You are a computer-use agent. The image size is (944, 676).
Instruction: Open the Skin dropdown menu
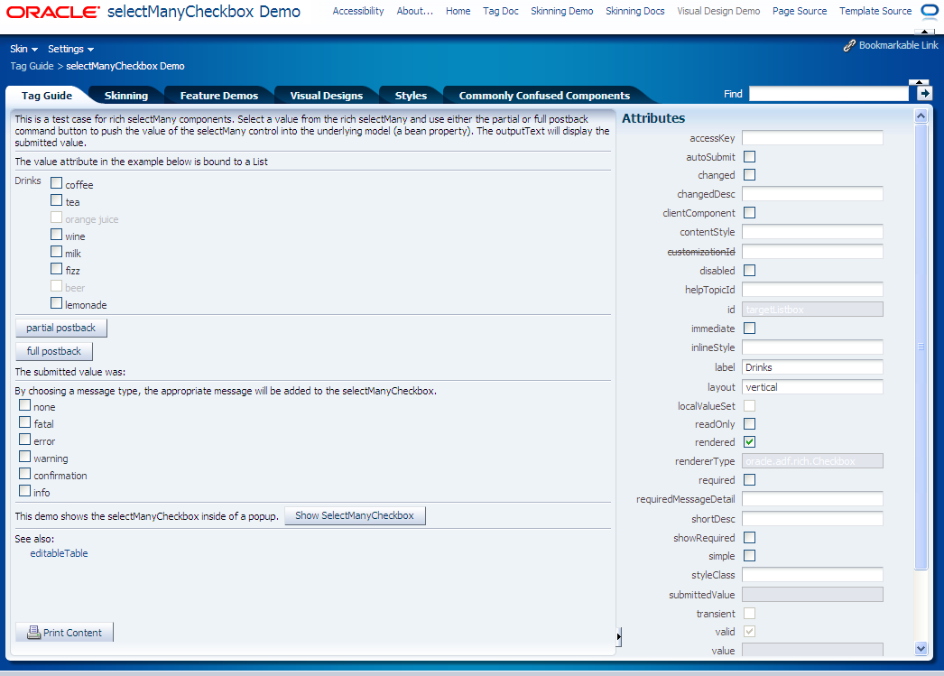coord(24,49)
